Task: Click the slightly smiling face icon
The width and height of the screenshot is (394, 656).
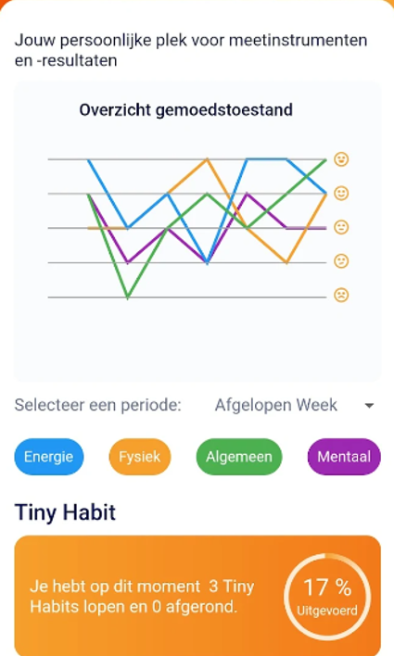Action: pos(341,194)
